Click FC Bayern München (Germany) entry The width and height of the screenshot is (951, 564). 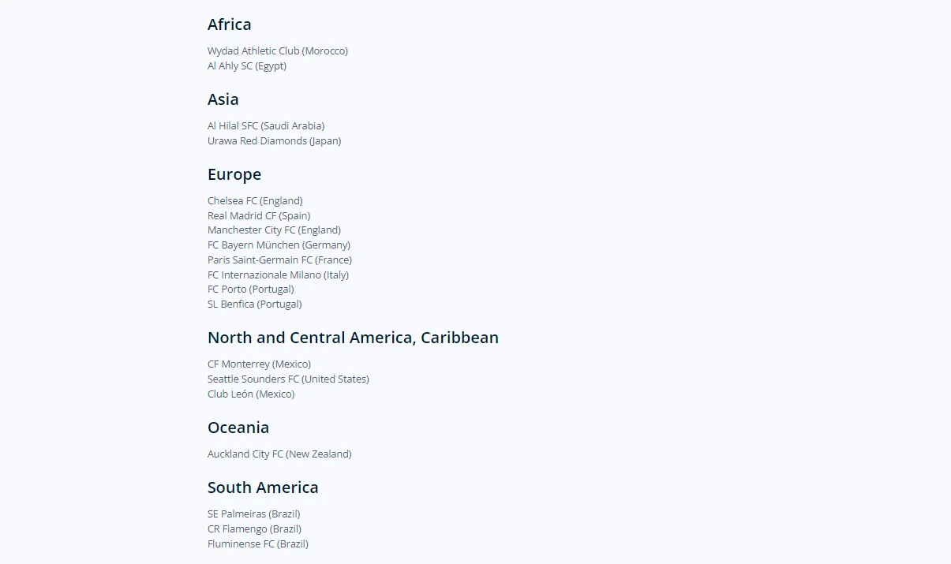click(x=279, y=245)
